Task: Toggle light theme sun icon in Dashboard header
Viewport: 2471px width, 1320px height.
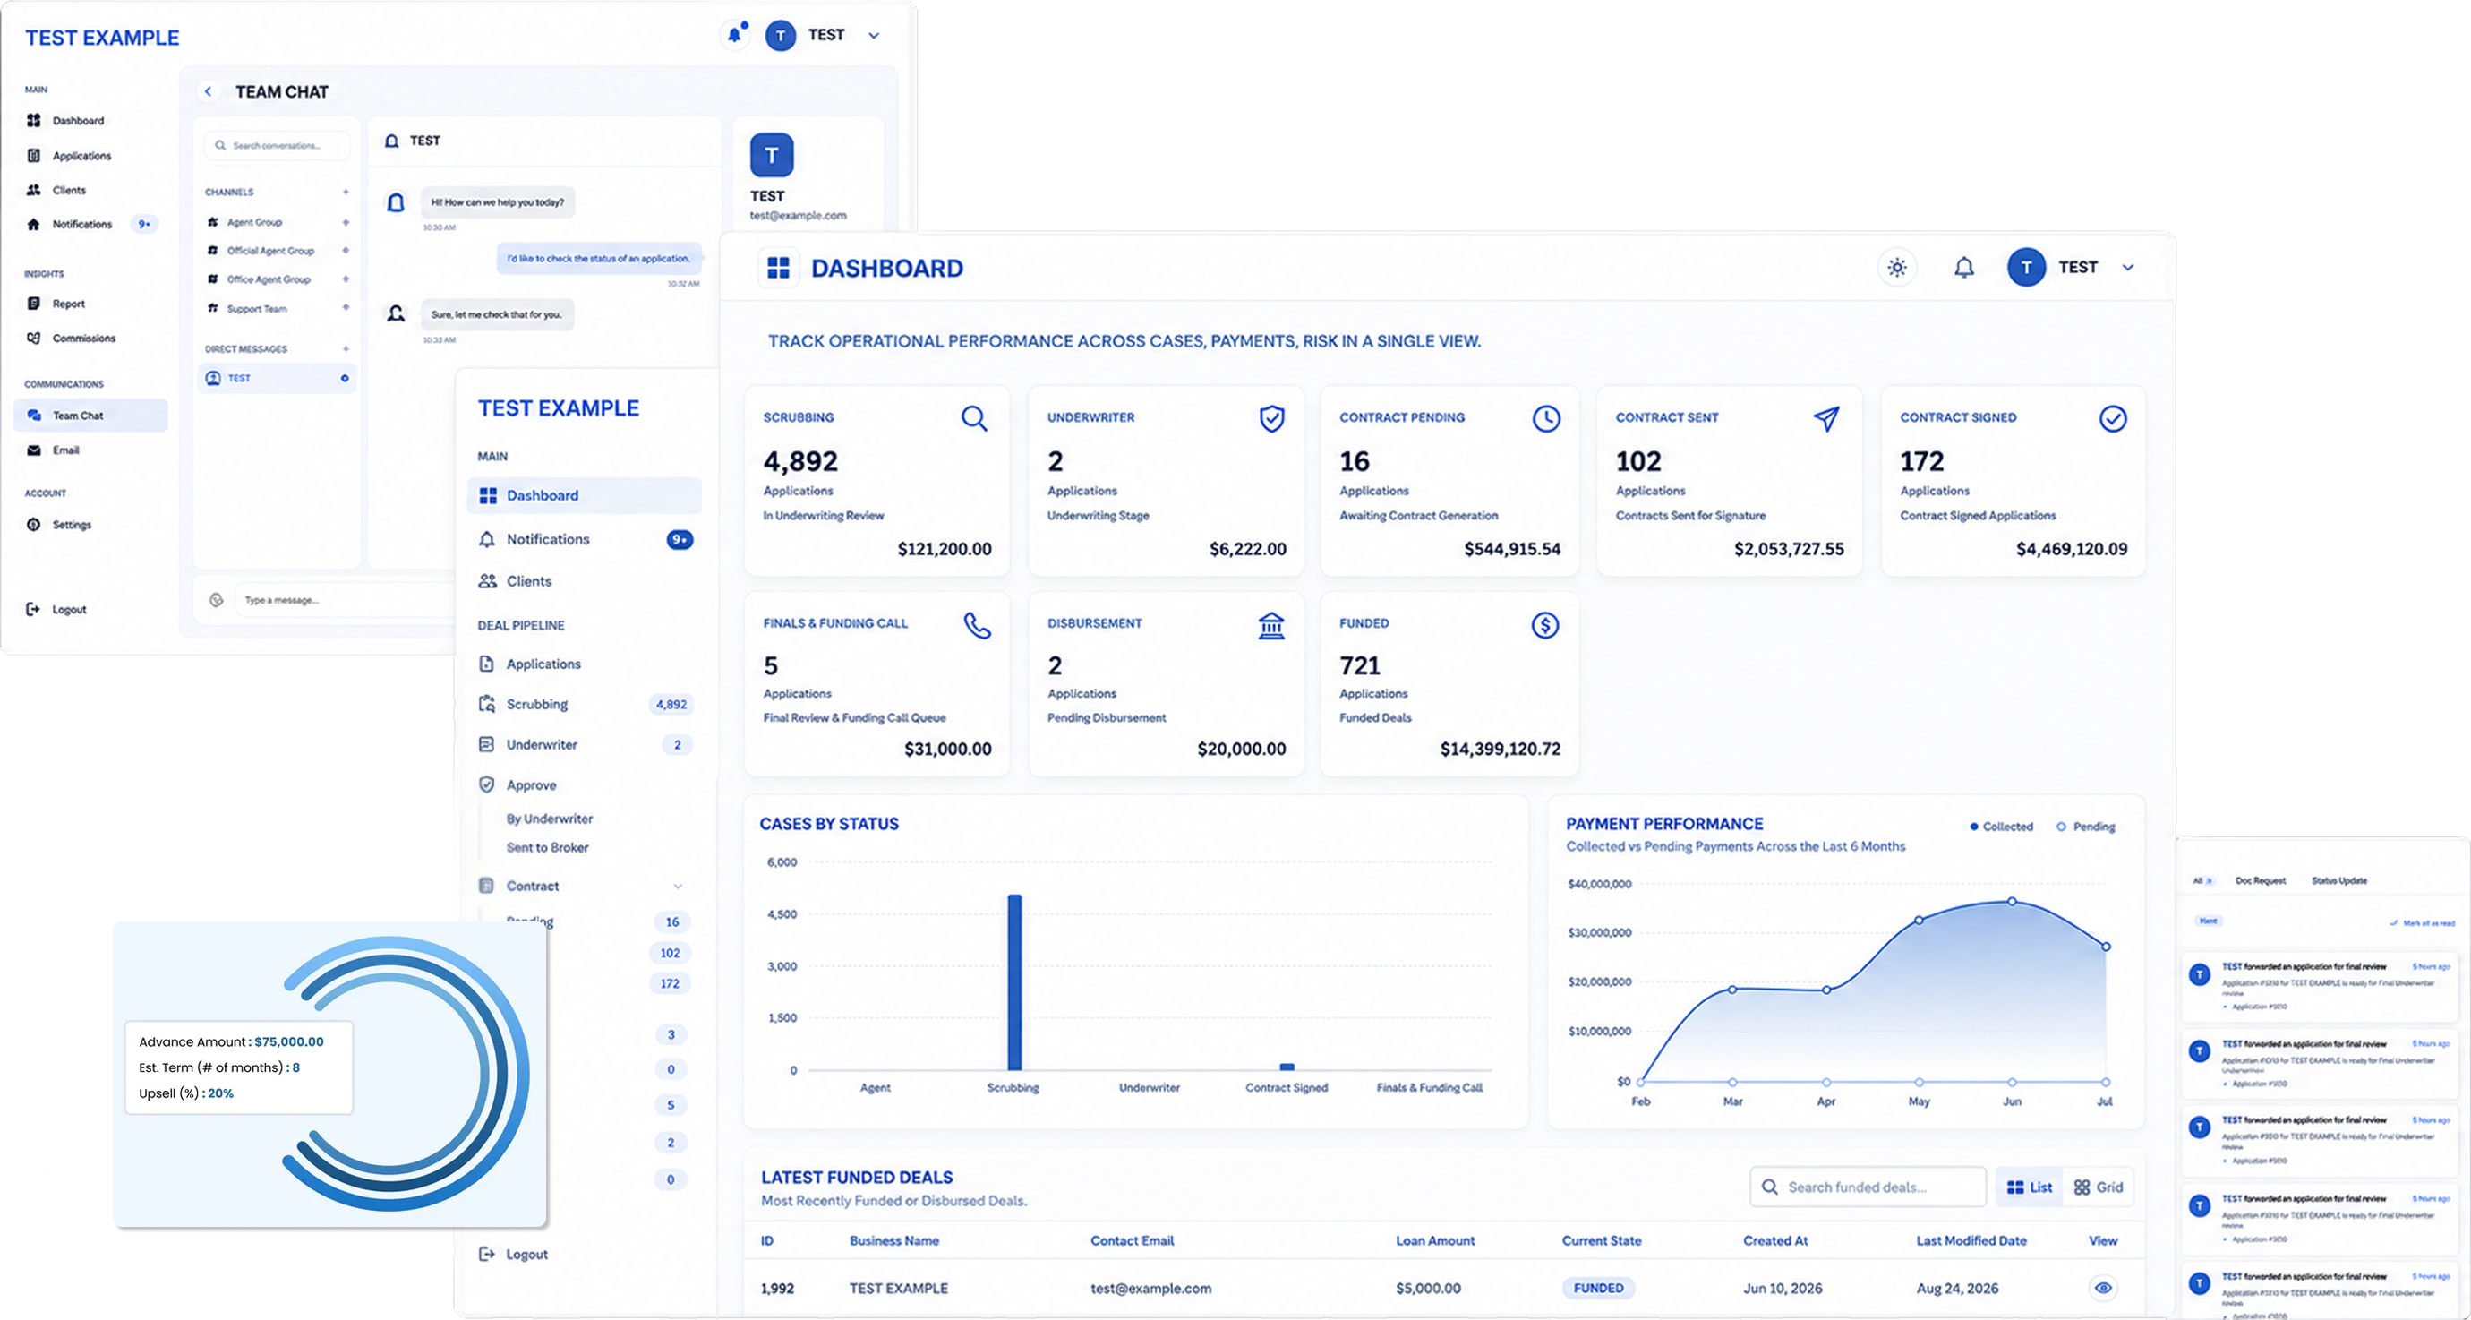Action: point(1896,268)
